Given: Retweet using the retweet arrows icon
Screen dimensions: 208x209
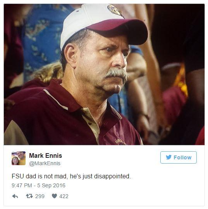Looking at the screenshot, I should [29, 196].
